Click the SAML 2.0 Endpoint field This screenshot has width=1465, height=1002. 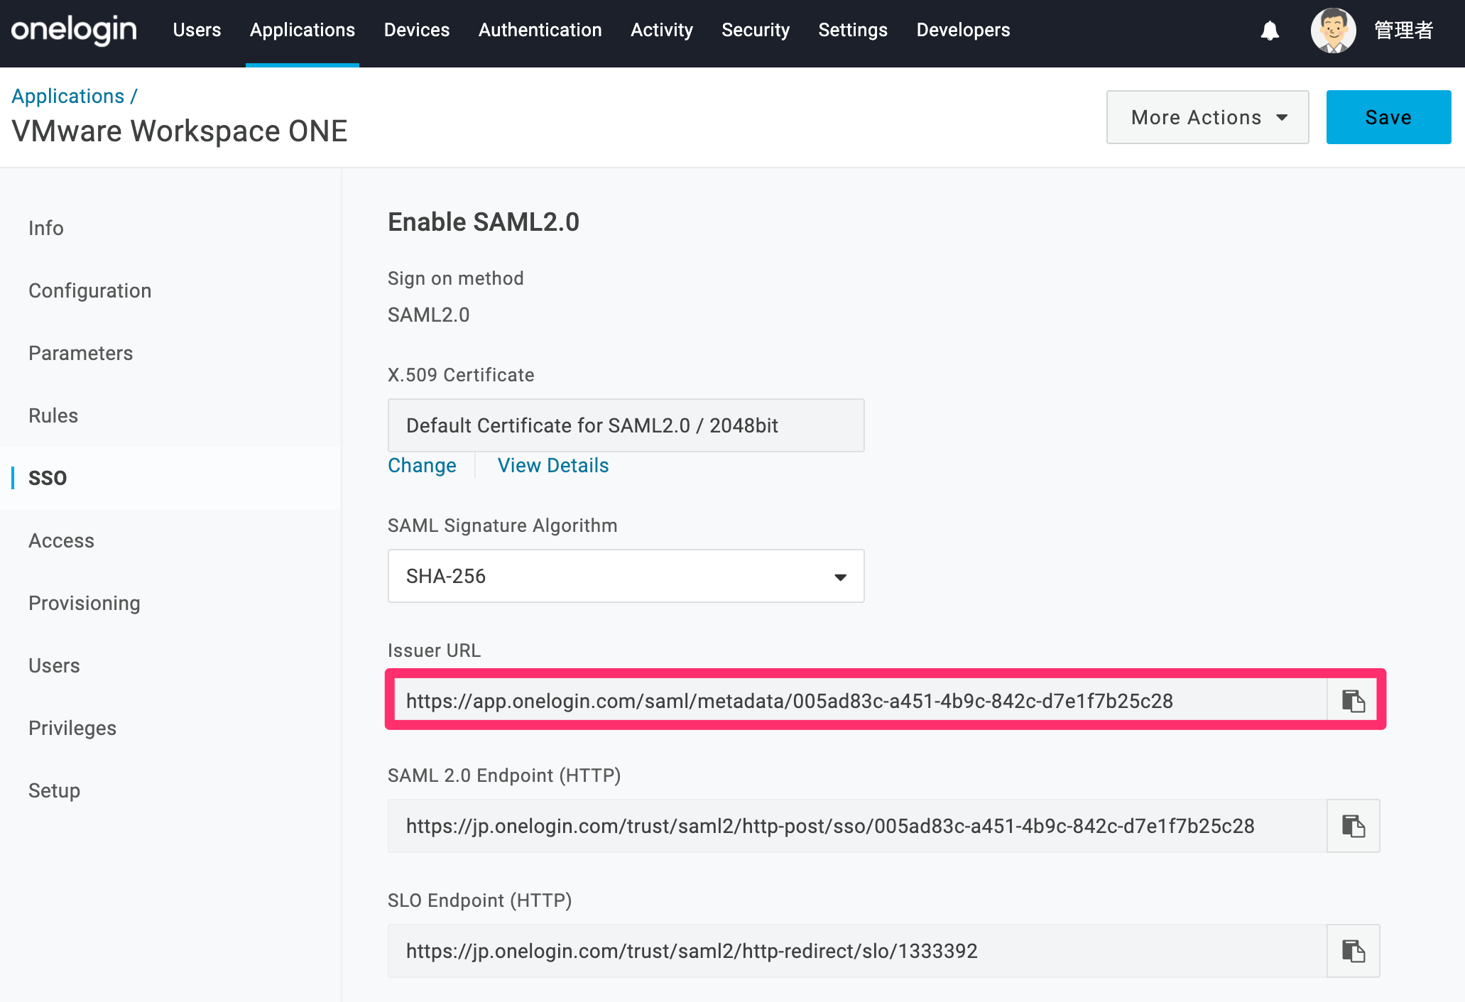[857, 826]
